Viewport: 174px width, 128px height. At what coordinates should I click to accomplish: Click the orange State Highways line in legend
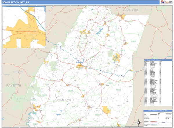154,121
